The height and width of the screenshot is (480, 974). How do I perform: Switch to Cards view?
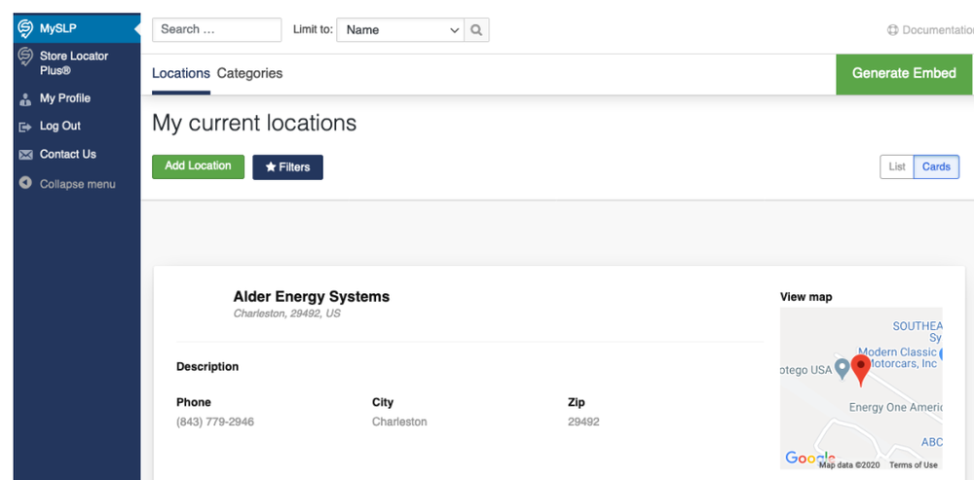click(x=936, y=166)
